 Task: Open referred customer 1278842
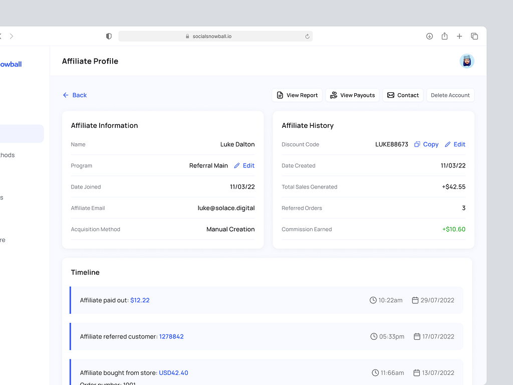[x=171, y=336]
